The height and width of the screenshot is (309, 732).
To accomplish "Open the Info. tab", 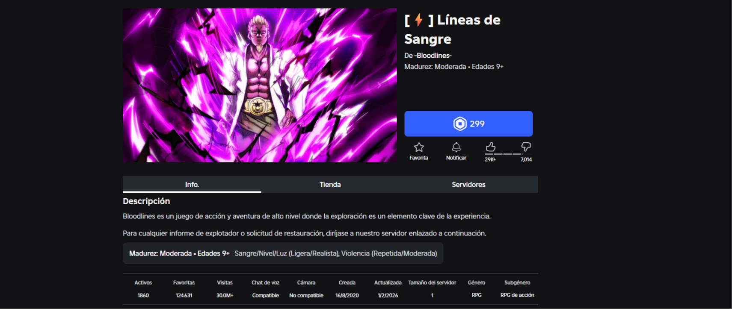I will click(x=192, y=185).
